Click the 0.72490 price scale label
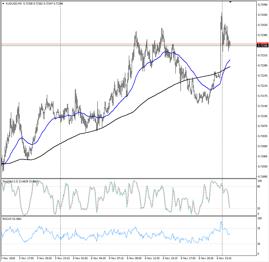 262,5
